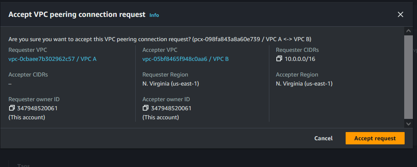Open the Requester VPC A link

pos(52,59)
